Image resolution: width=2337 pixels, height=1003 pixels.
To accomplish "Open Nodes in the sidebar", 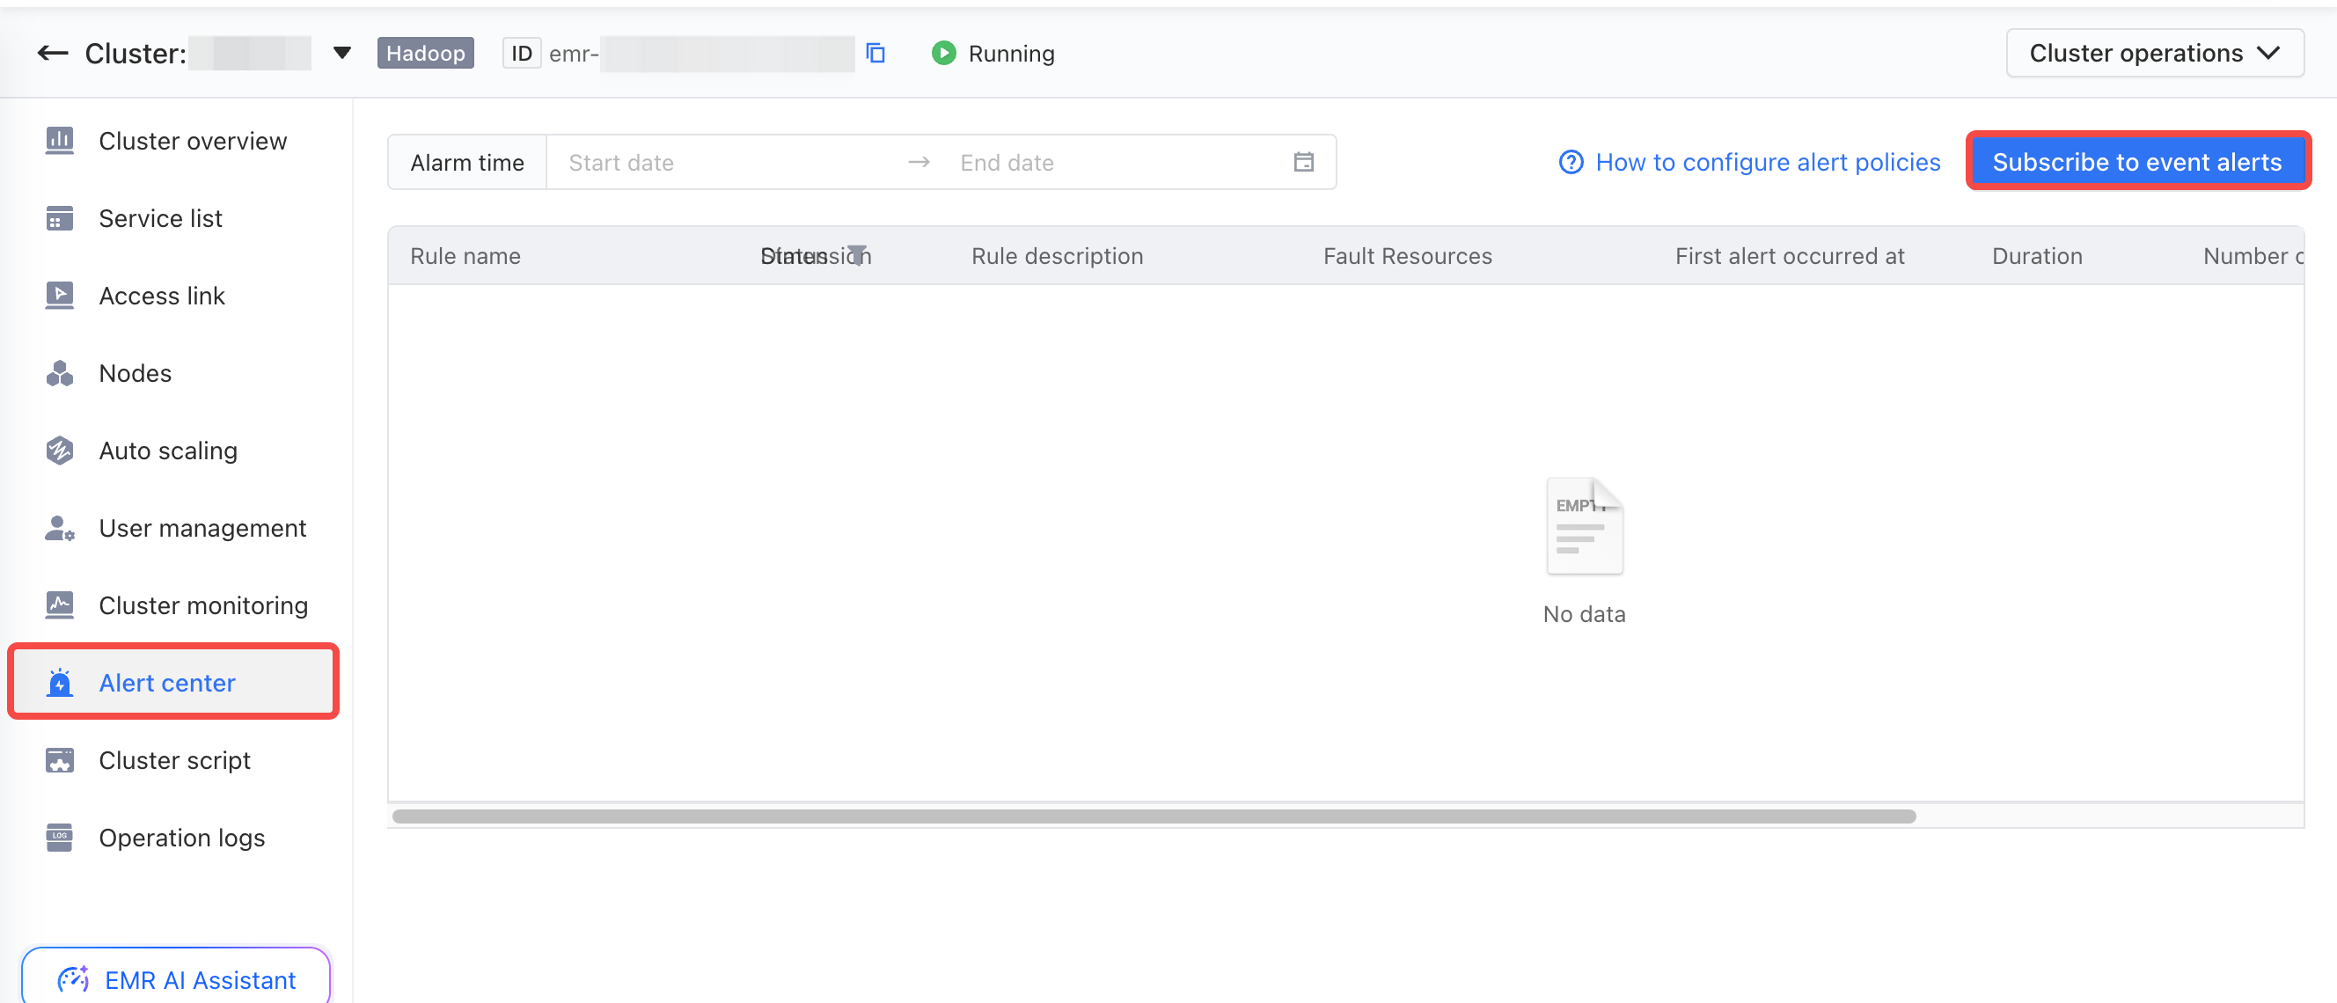I will pos(136,373).
